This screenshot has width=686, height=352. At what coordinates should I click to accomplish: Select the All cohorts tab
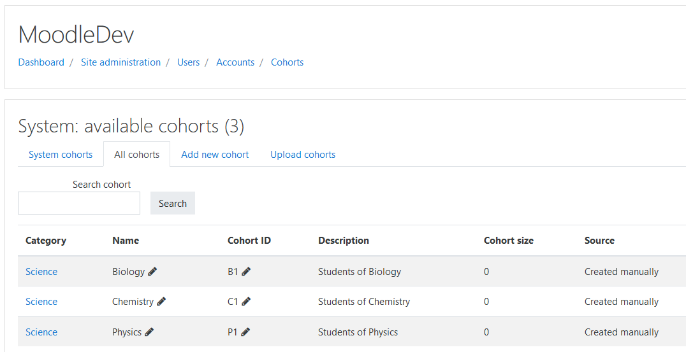point(137,155)
